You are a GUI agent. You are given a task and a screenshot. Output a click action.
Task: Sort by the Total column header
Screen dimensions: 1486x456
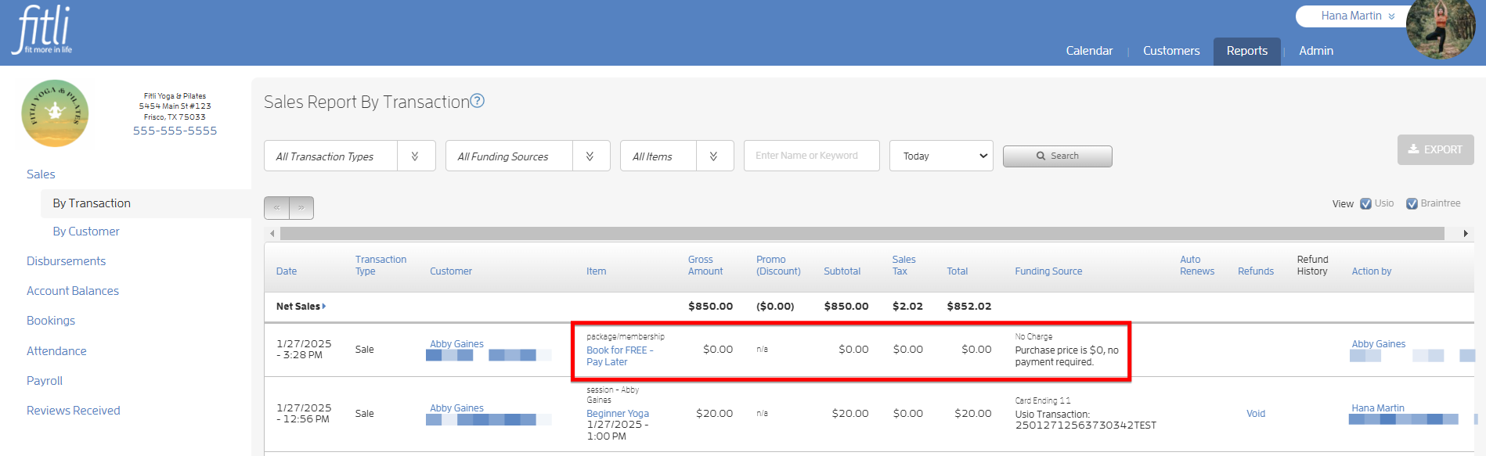[x=957, y=271]
